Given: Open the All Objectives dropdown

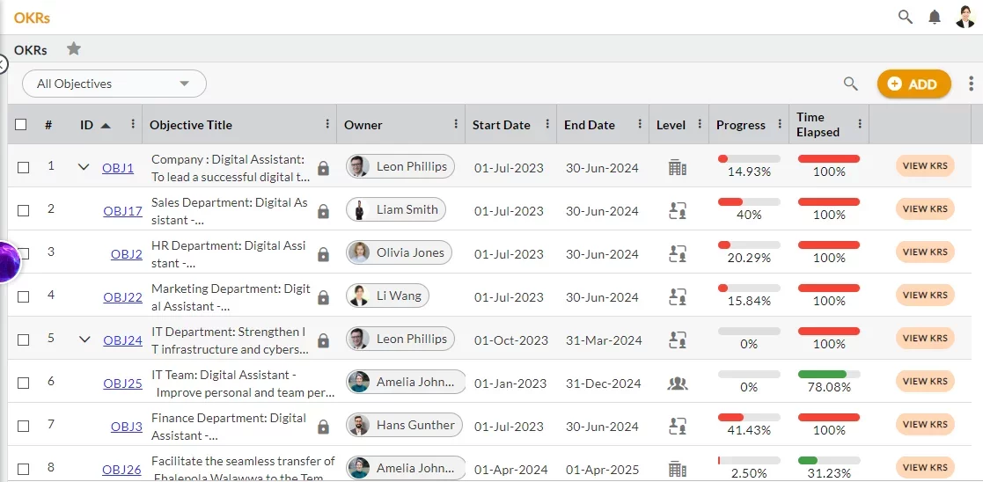Looking at the screenshot, I should 114,84.
